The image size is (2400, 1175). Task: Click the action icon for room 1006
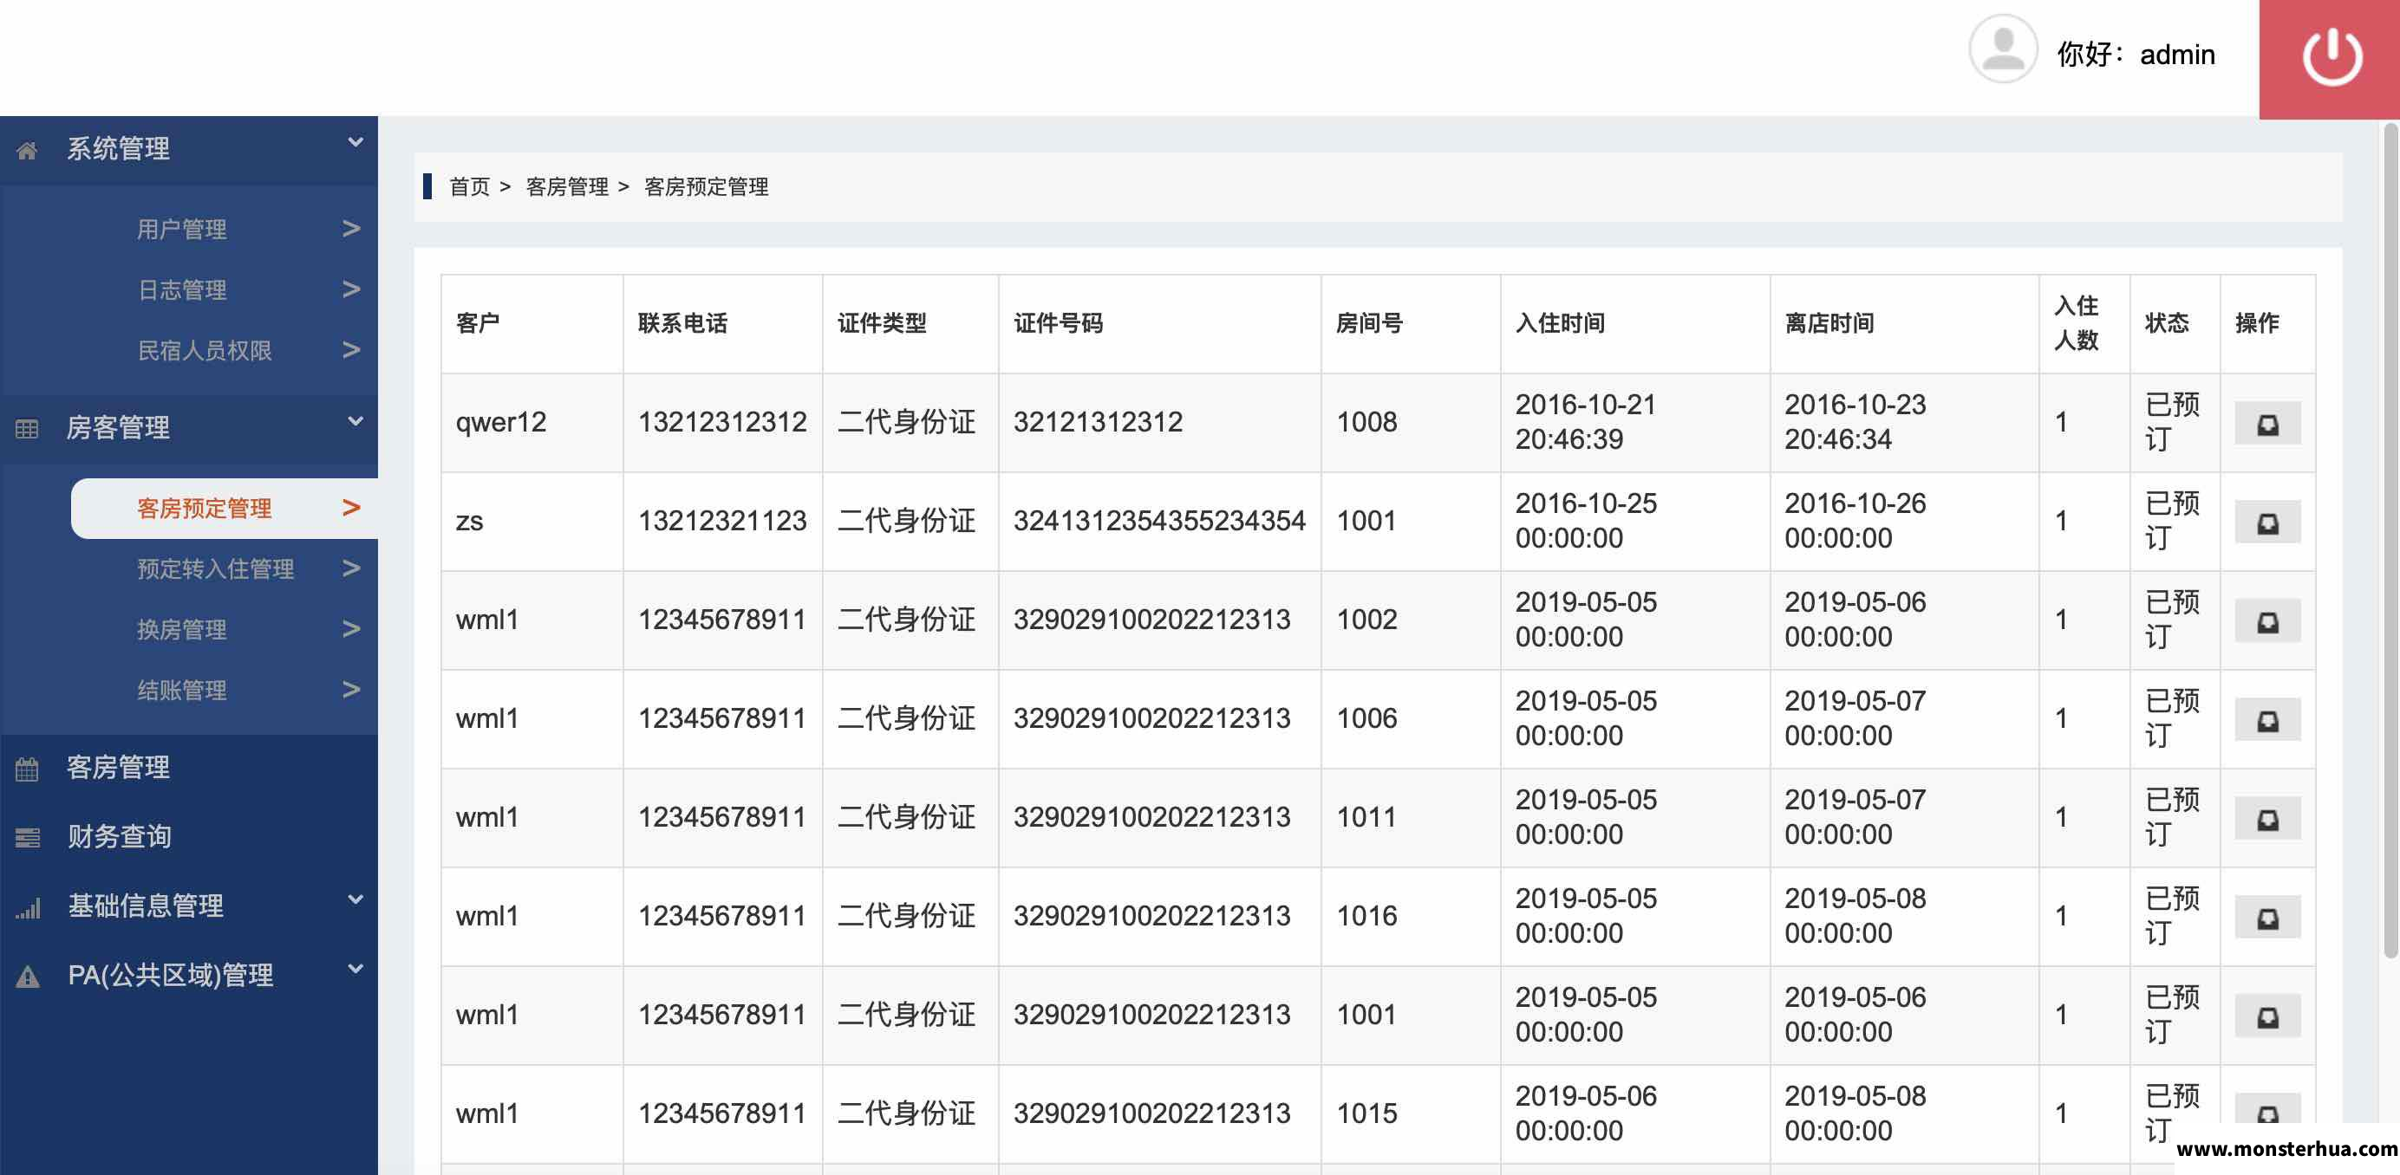coord(2266,721)
